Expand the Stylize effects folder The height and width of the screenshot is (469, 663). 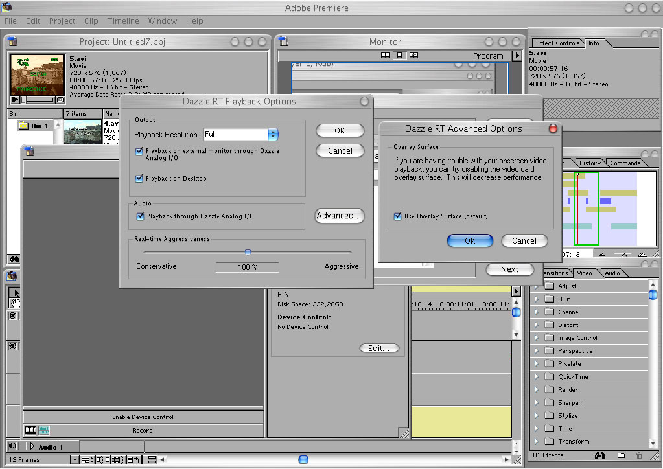point(537,415)
